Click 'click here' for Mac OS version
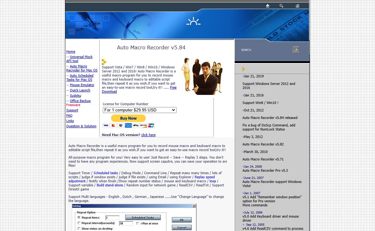This screenshot has height=231, width=375. (148, 135)
